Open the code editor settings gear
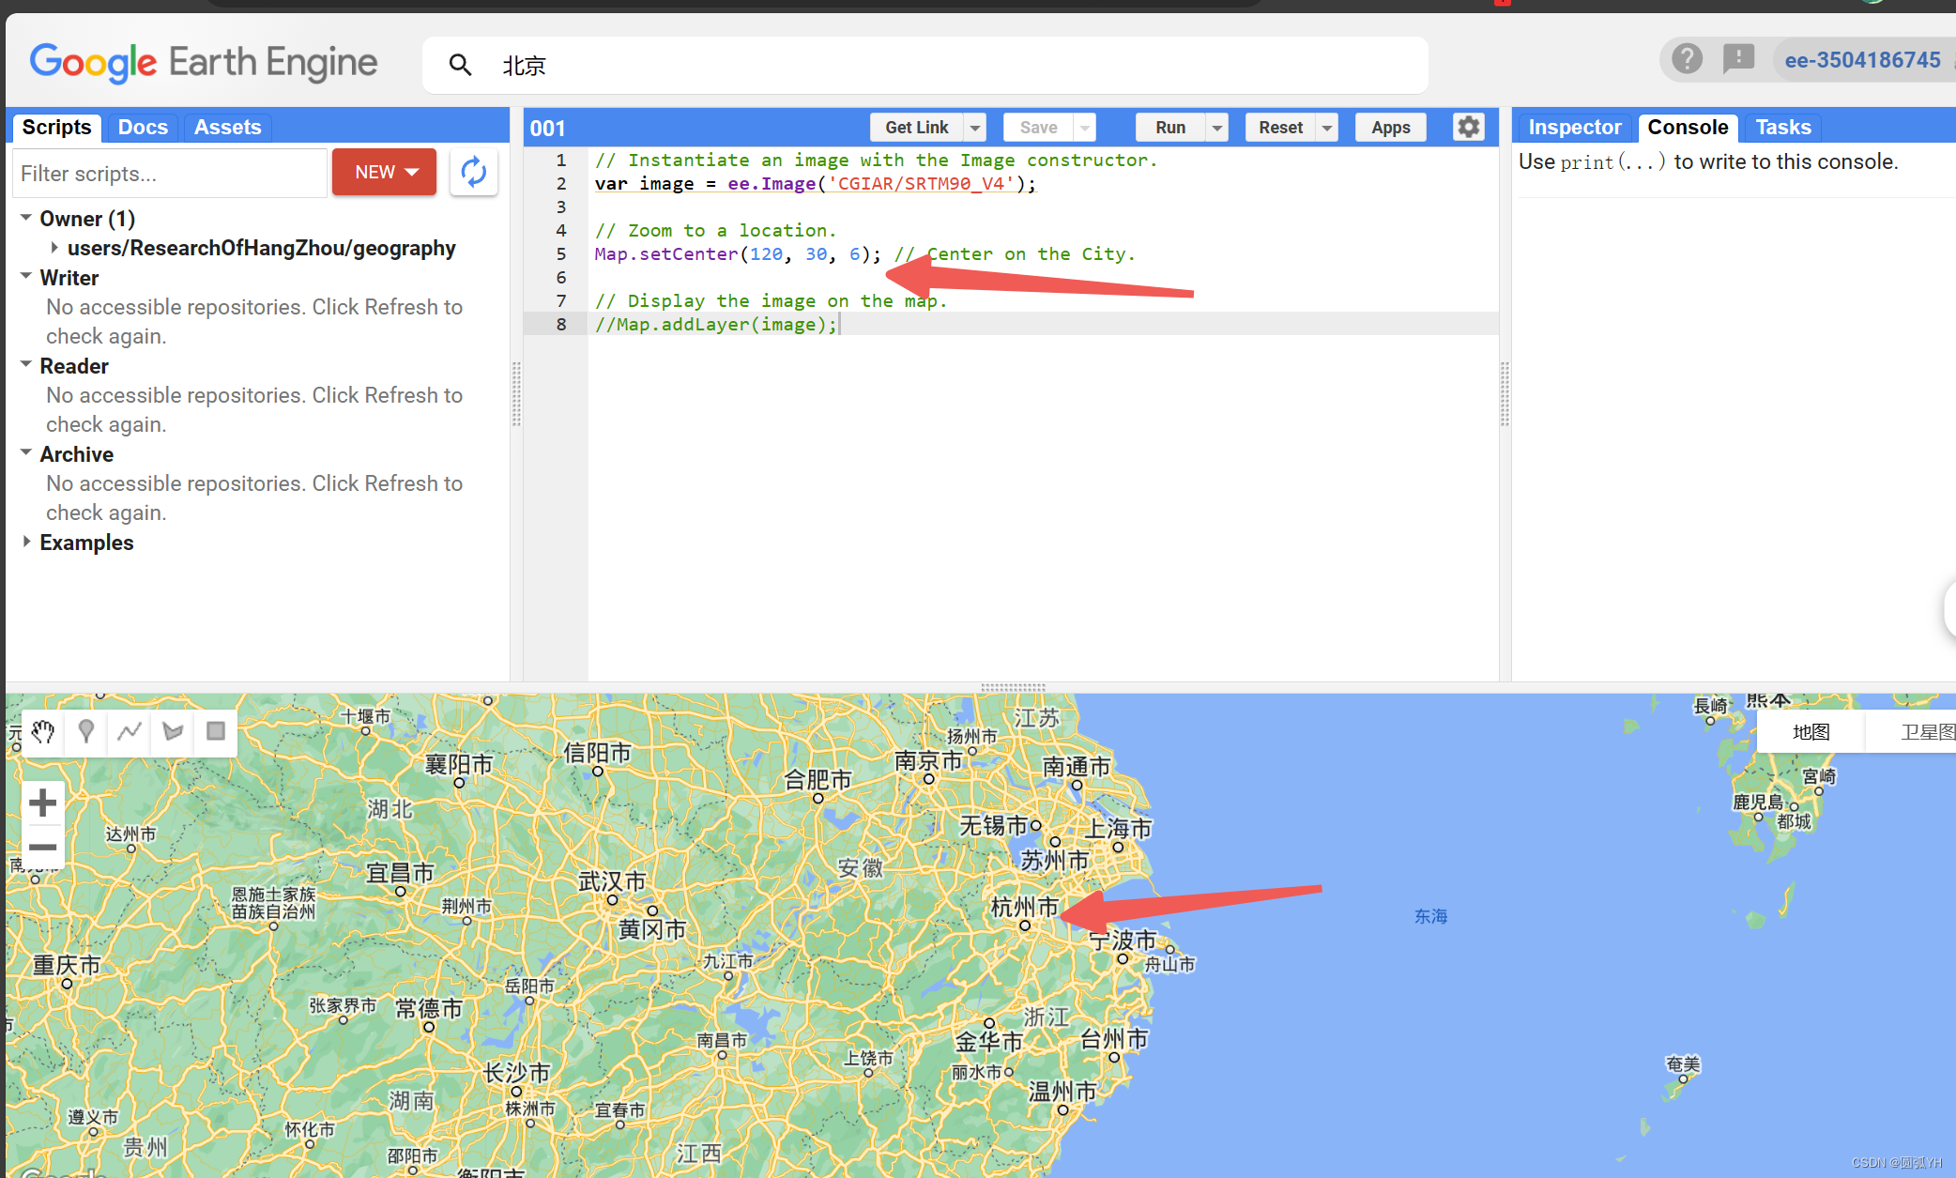The width and height of the screenshot is (1956, 1178). click(1468, 127)
